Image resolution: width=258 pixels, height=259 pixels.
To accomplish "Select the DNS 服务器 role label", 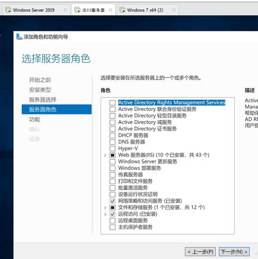I will (132, 142).
